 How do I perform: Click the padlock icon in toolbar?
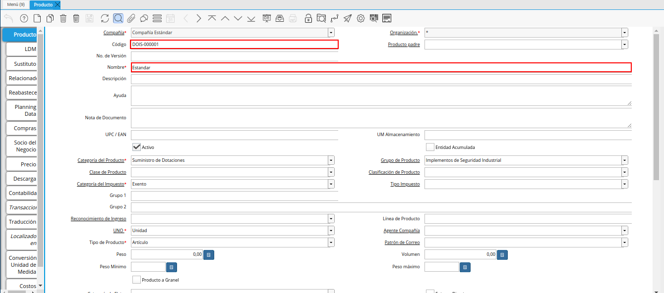pos(308,18)
